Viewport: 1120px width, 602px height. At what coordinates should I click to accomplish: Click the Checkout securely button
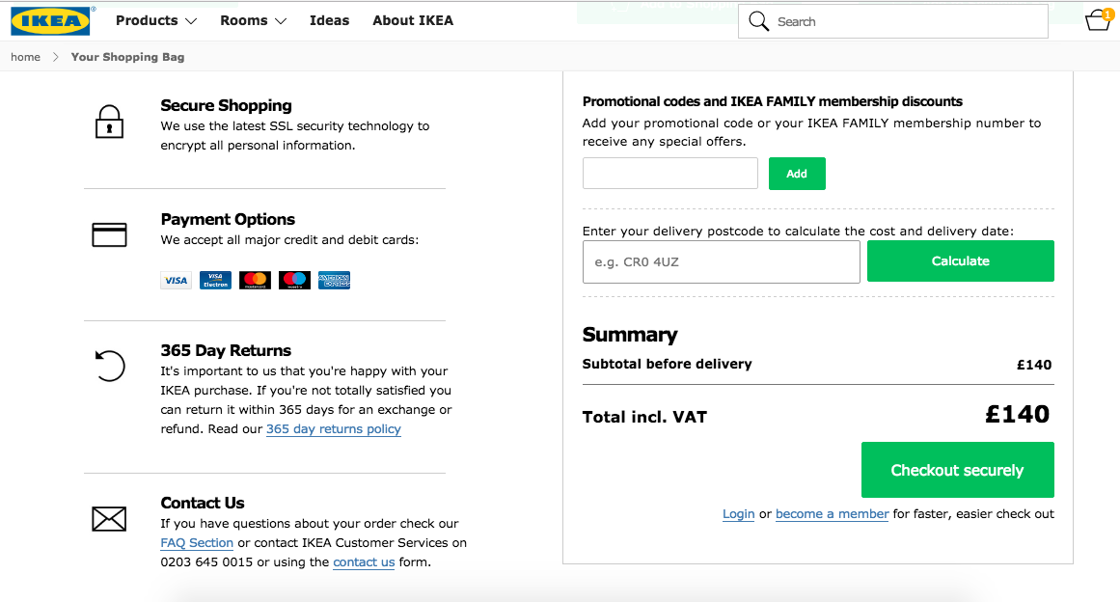tap(958, 470)
